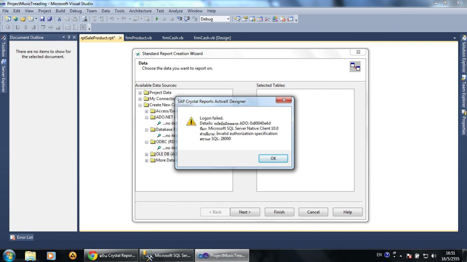
Task: Open the Add New Item dropdown arrow
Action: (36, 19)
